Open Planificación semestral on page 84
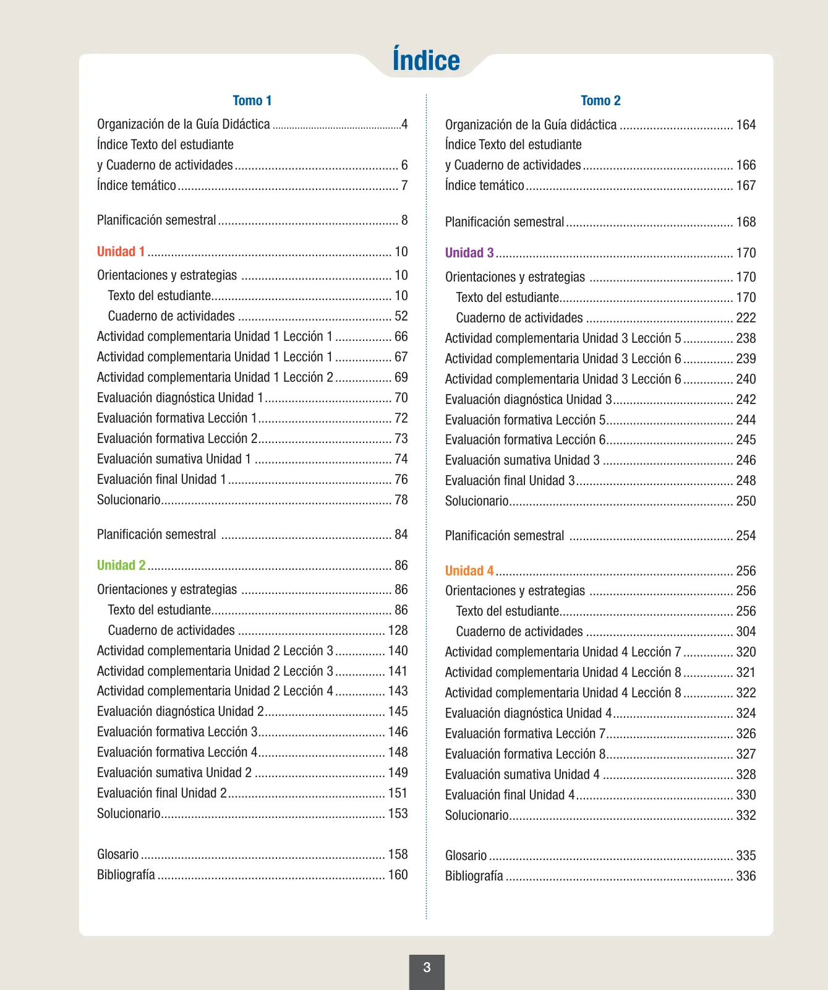The image size is (828, 990). (252, 535)
